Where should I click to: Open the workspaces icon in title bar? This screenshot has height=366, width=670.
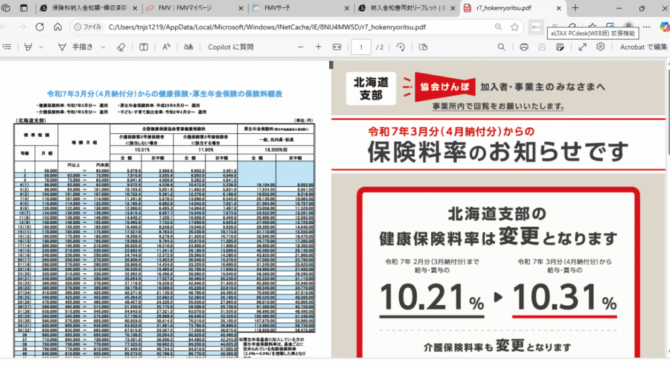click(x=6, y=8)
